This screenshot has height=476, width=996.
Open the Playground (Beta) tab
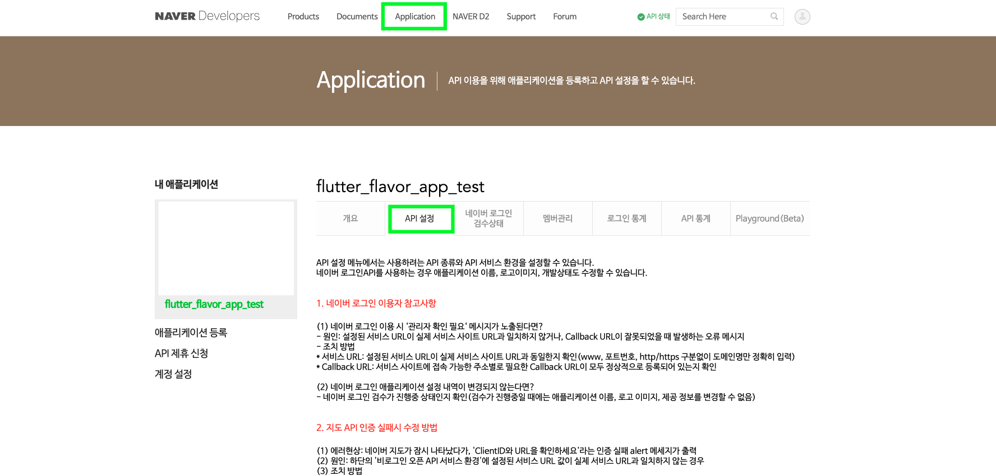click(769, 218)
